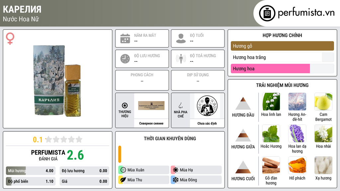Screen dimensions: 340x191
Task: Click the Hương hoa trắng accord bar
Action: tap(282, 57)
